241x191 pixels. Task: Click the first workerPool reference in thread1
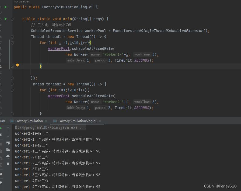pos(59,48)
